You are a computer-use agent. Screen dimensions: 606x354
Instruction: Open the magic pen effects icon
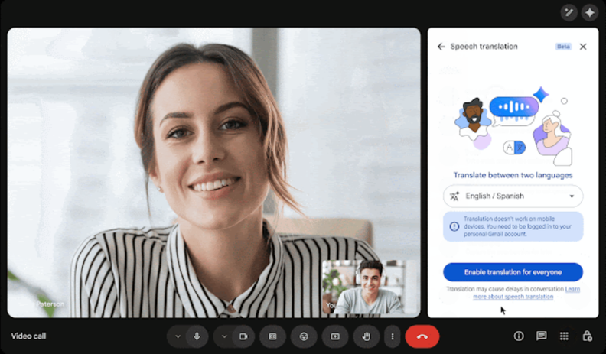[x=569, y=13]
